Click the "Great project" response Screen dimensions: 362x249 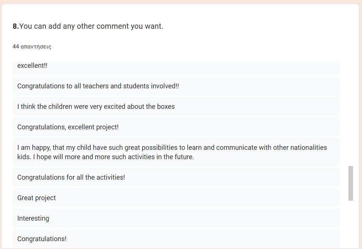pos(36,198)
